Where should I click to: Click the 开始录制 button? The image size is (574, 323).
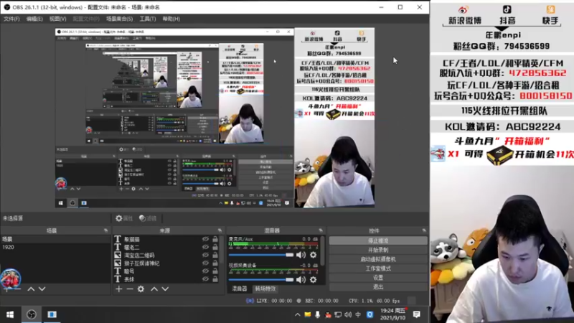click(378, 250)
